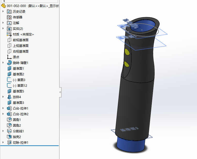Click the 注解 annotations icon
The height and width of the screenshot is (159, 197).
pos(9,23)
